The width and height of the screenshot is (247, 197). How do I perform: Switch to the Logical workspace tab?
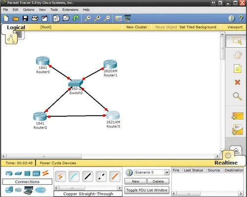(16, 27)
